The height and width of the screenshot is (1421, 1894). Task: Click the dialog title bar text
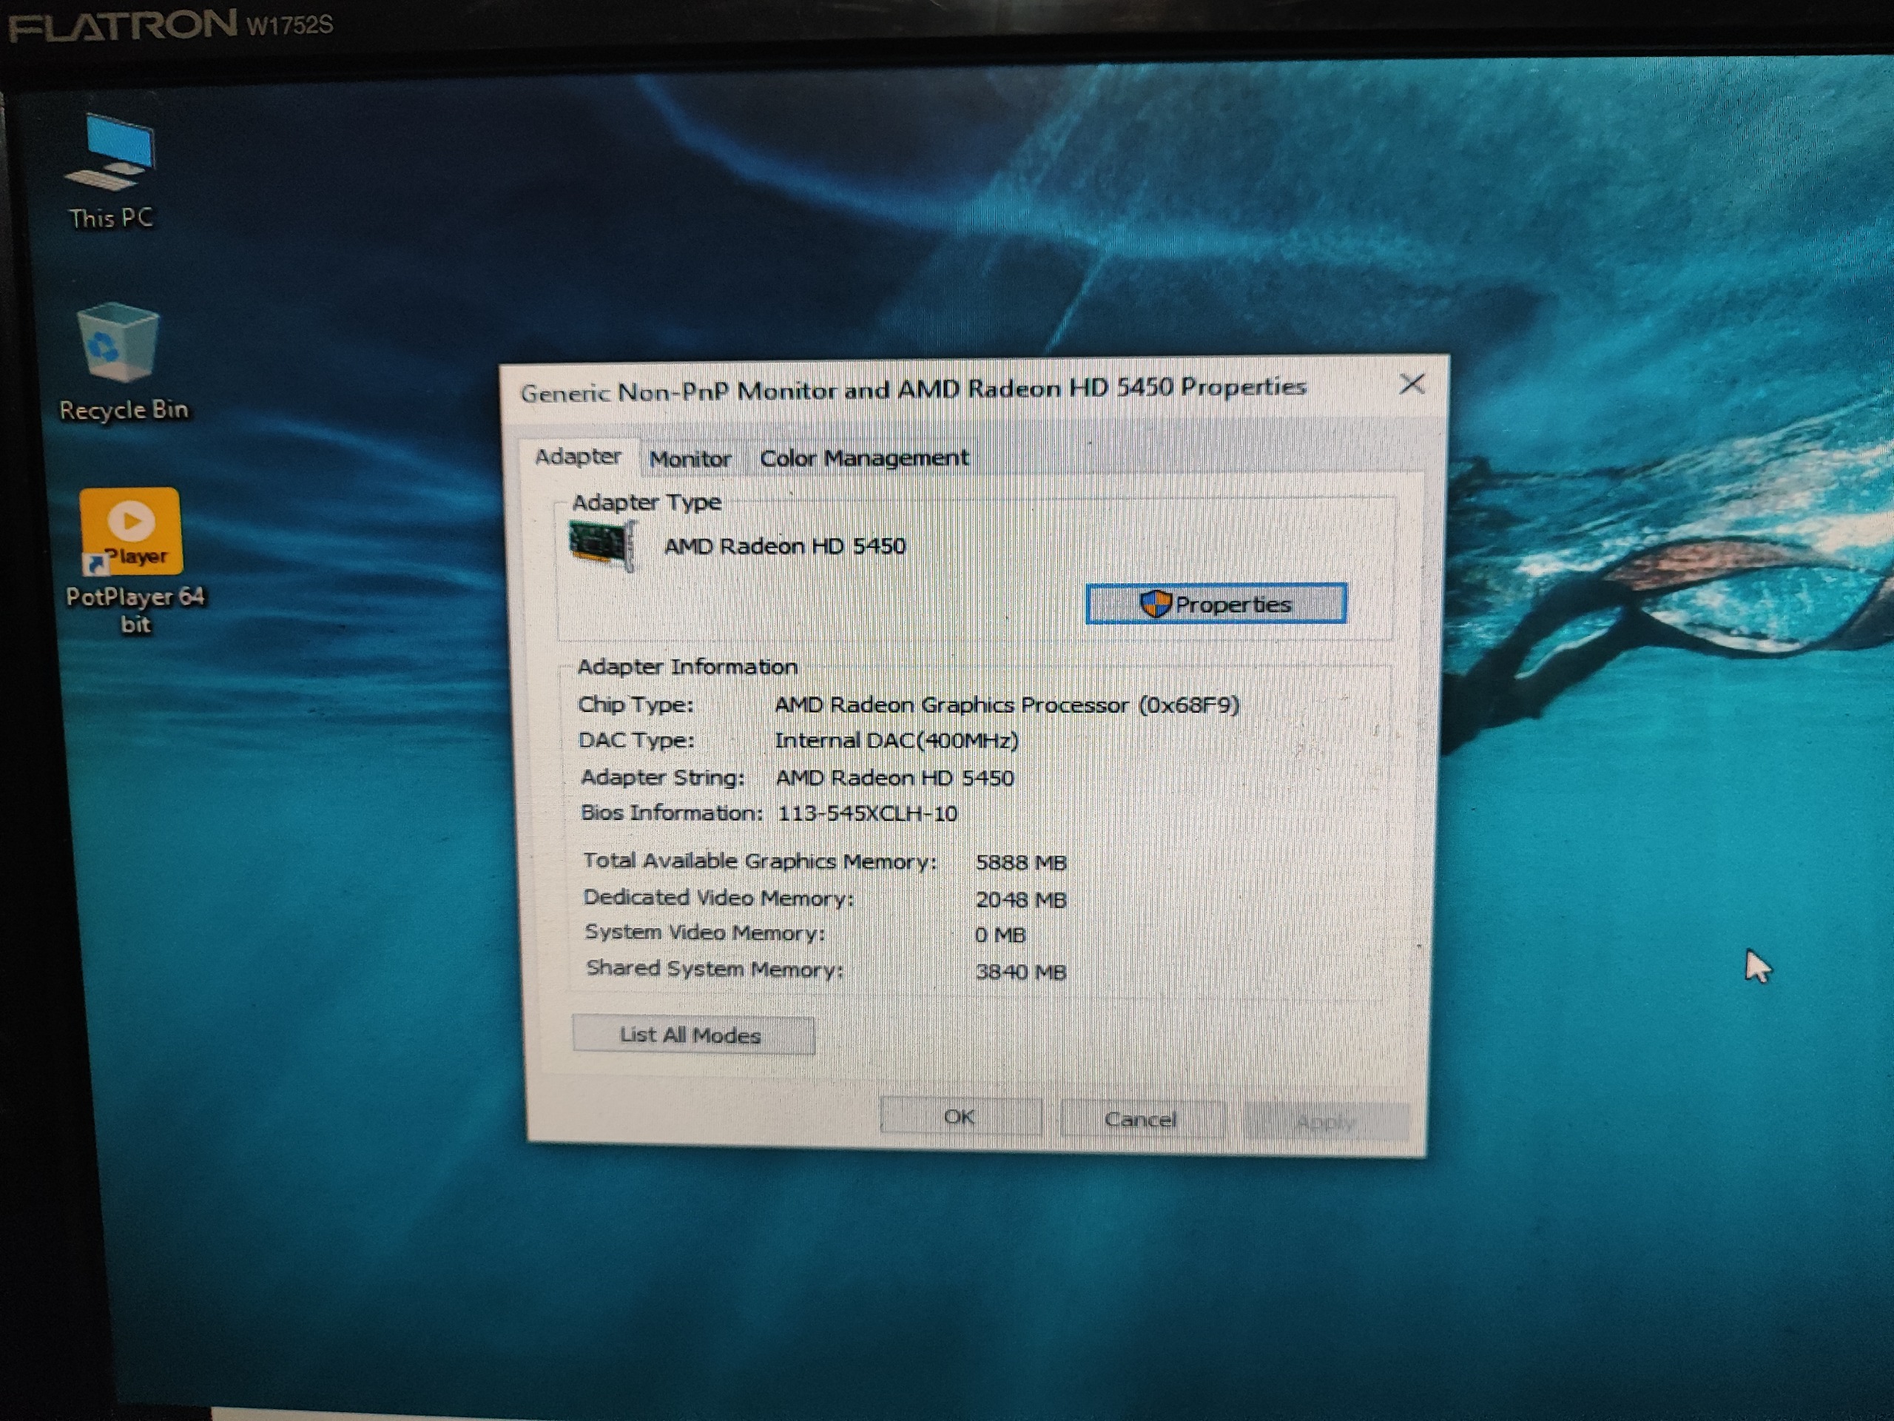(x=914, y=390)
